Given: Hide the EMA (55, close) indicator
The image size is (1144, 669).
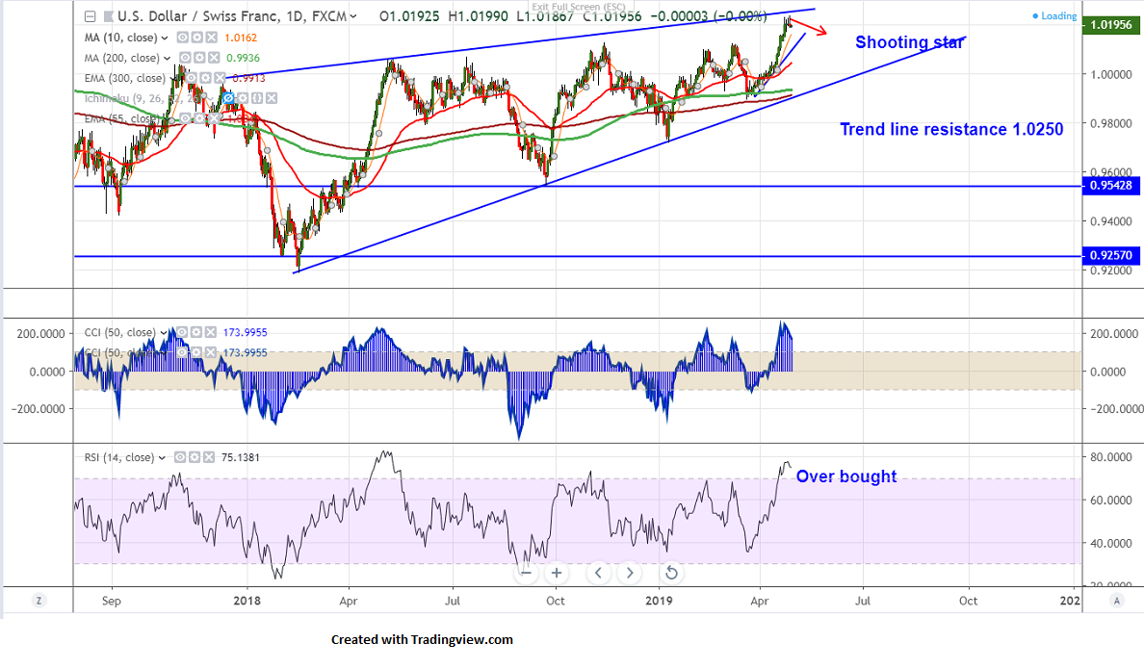Looking at the screenshot, I should [184, 118].
